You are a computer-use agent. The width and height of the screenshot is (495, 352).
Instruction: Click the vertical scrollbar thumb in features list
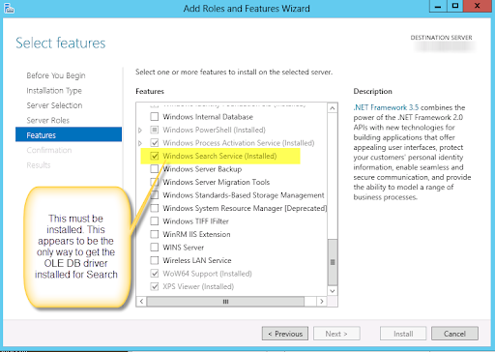click(x=333, y=262)
